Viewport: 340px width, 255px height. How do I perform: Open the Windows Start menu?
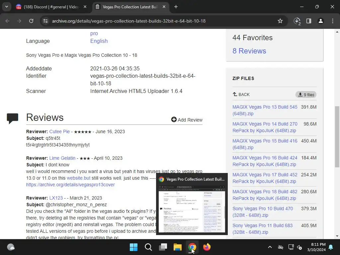point(133,247)
